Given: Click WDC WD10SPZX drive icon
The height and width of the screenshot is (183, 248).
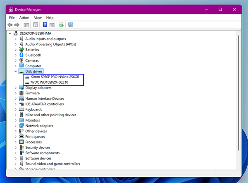Looking at the screenshot, I should (x=27, y=83).
